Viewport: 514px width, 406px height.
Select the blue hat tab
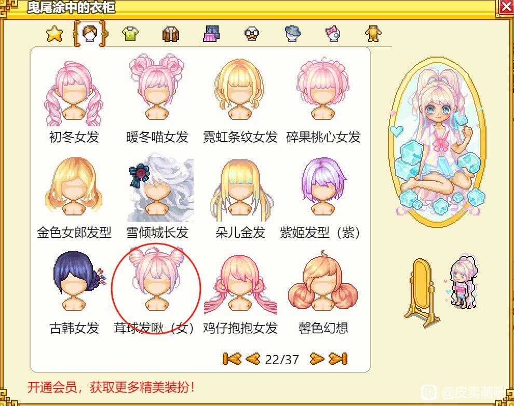pos(293,34)
